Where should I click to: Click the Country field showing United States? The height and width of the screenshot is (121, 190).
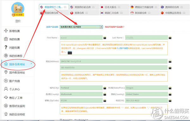[147, 94]
